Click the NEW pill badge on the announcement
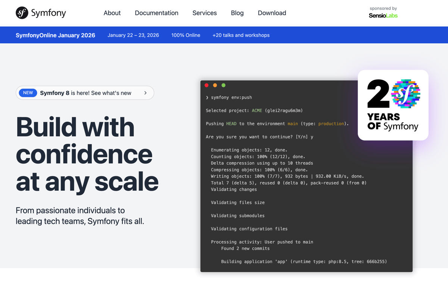The height and width of the screenshot is (286, 448). tap(28, 93)
